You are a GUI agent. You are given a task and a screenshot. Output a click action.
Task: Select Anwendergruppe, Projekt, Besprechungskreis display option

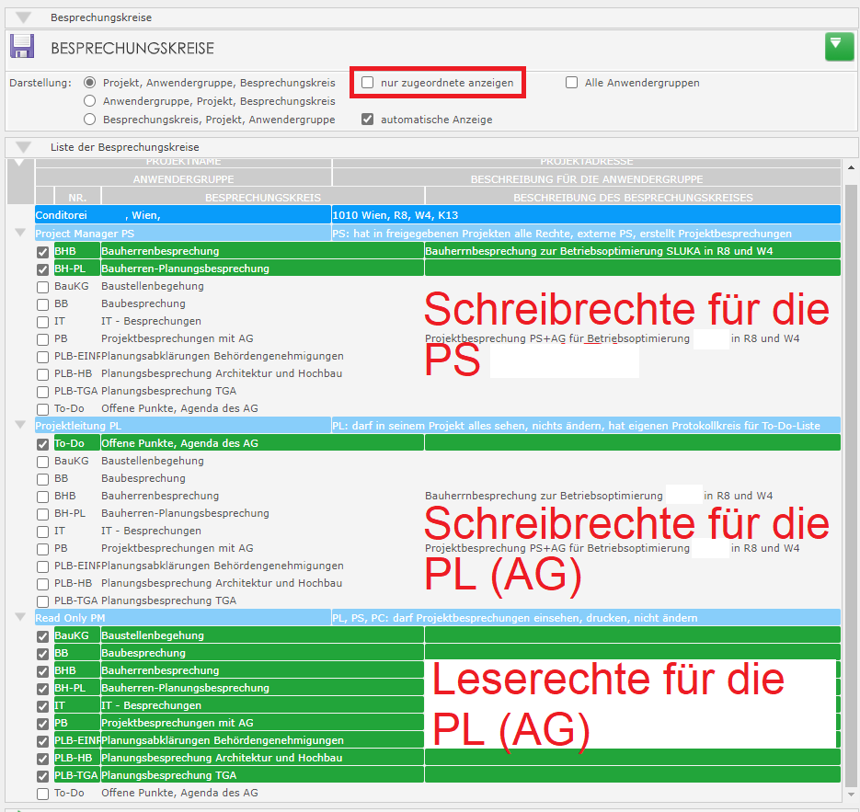89,101
